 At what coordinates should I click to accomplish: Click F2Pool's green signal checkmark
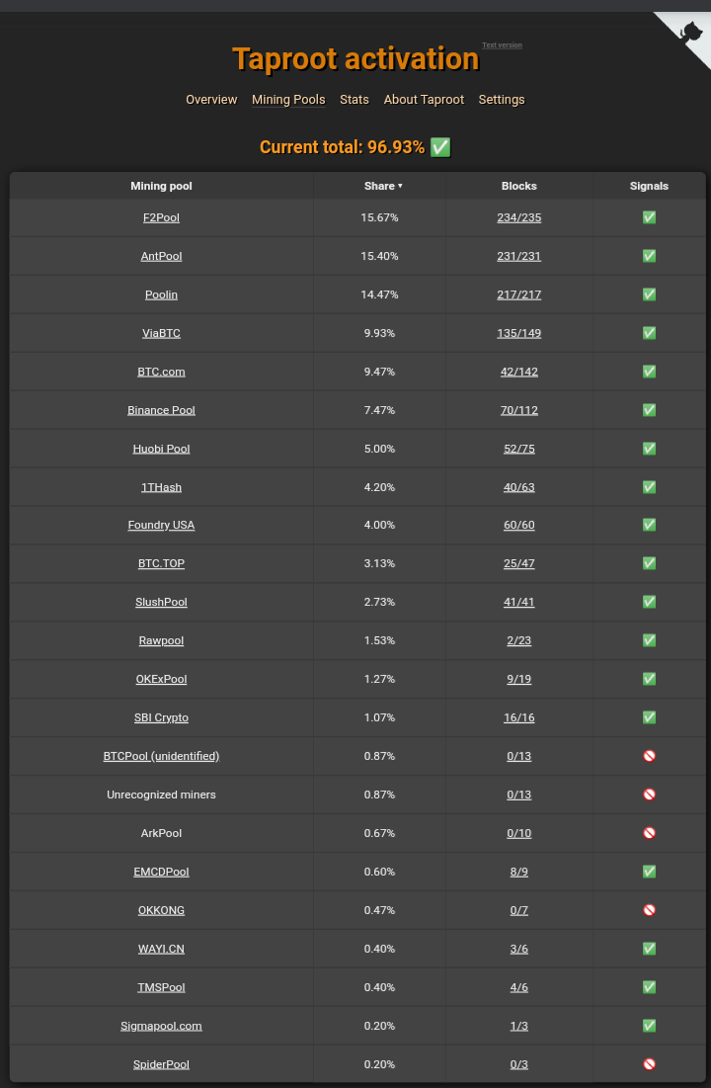[x=649, y=217]
